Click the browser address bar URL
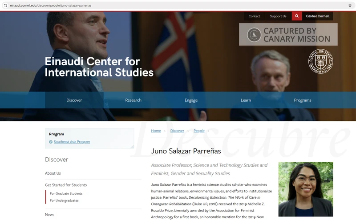Viewport: 356px width, 220px height. coord(51,5)
